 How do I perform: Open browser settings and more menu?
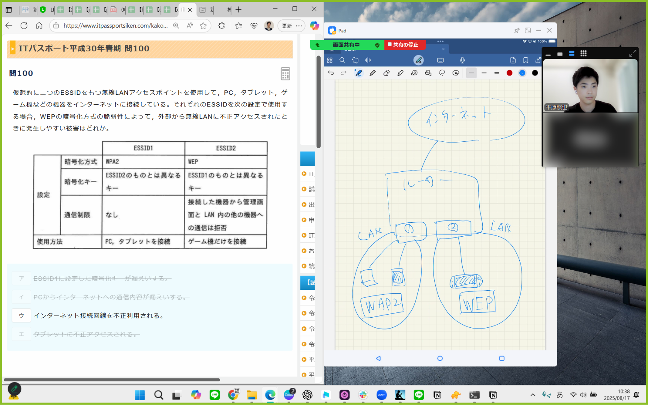299,25
